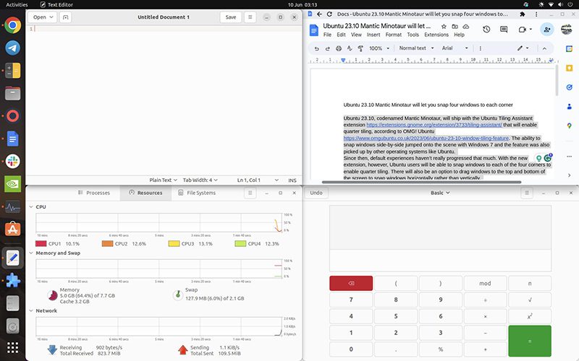Viewport: 579px width, 361px height.
Task: Click calculator square root button
Action: point(530,300)
